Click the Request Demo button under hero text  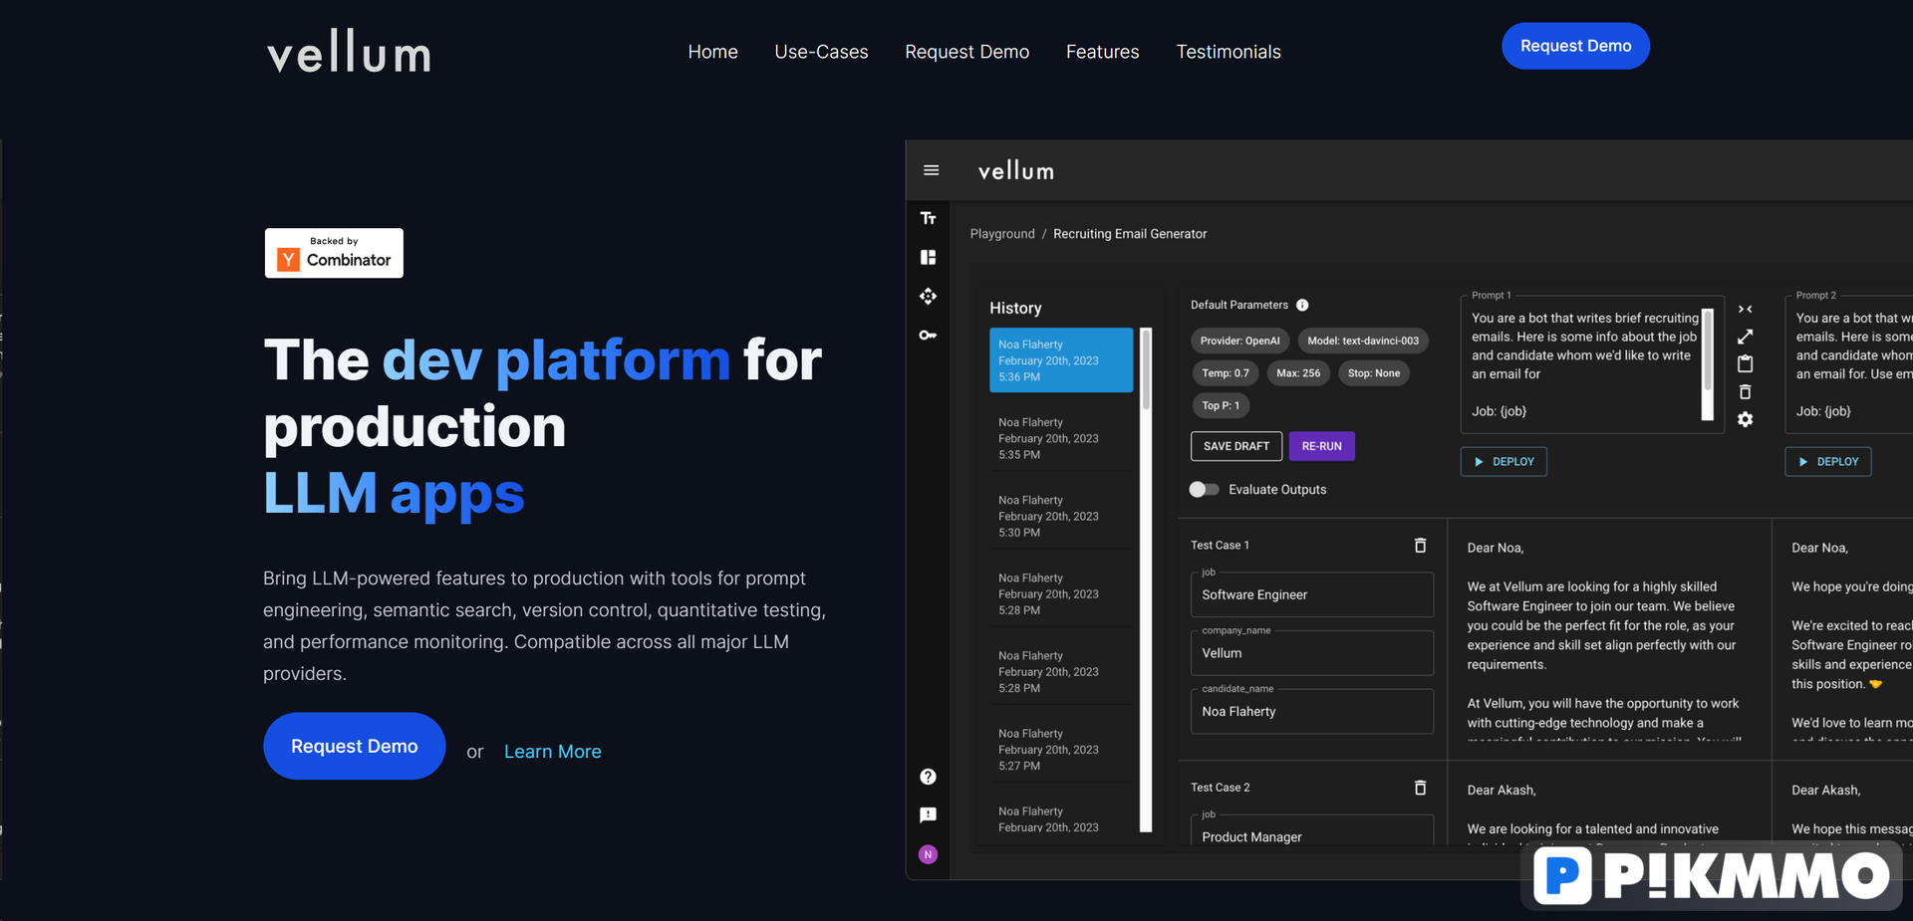point(354,746)
